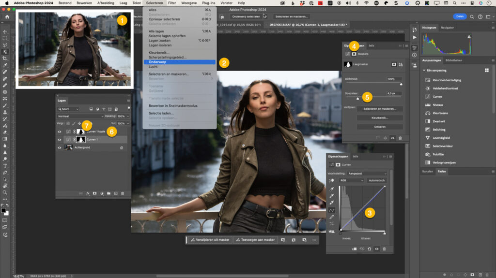Hide the Curven 1 layer

point(60,140)
